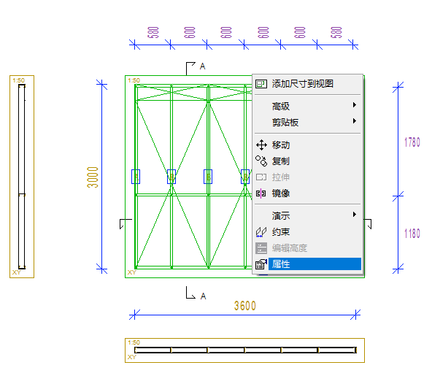Click the greyed 编辑高度 entry
Screen dimensions: 432x376
(x=308, y=248)
